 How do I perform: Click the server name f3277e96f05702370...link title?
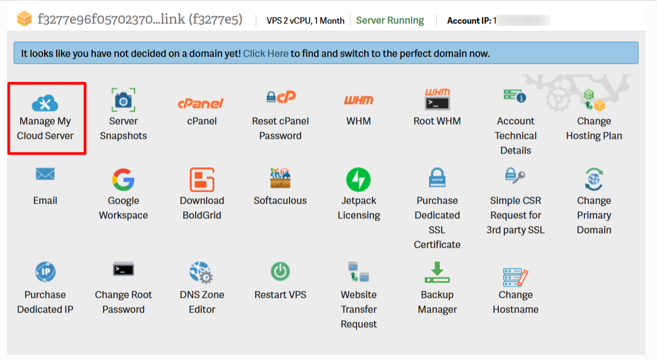click(140, 20)
